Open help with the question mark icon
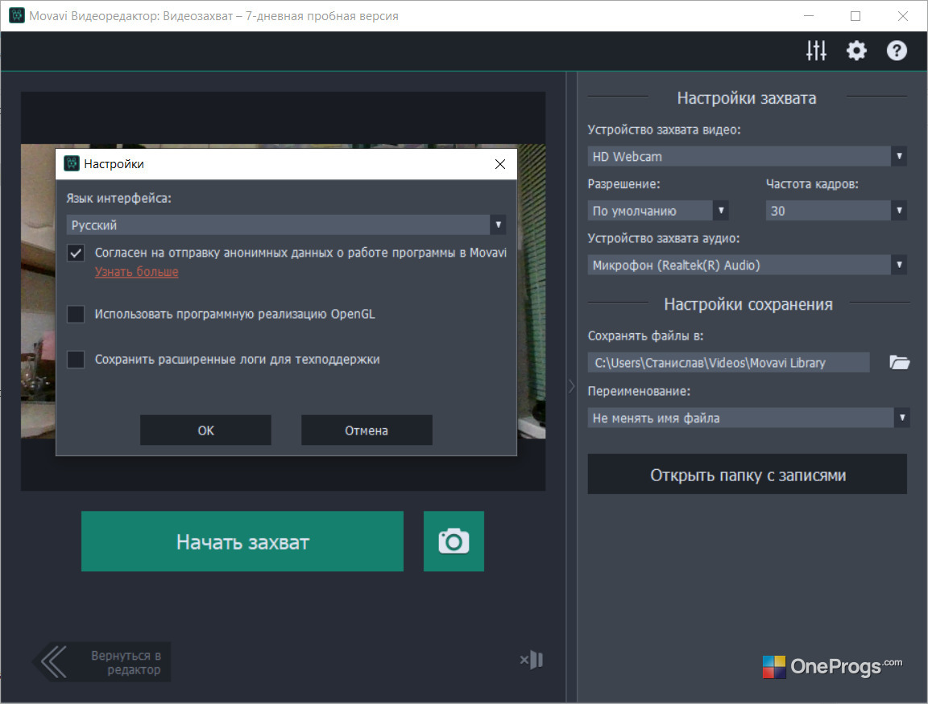This screenshot has width=928, height=704. (897, 51)
